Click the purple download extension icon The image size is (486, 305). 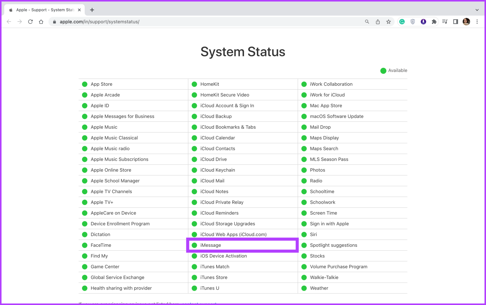pos(423,22)
